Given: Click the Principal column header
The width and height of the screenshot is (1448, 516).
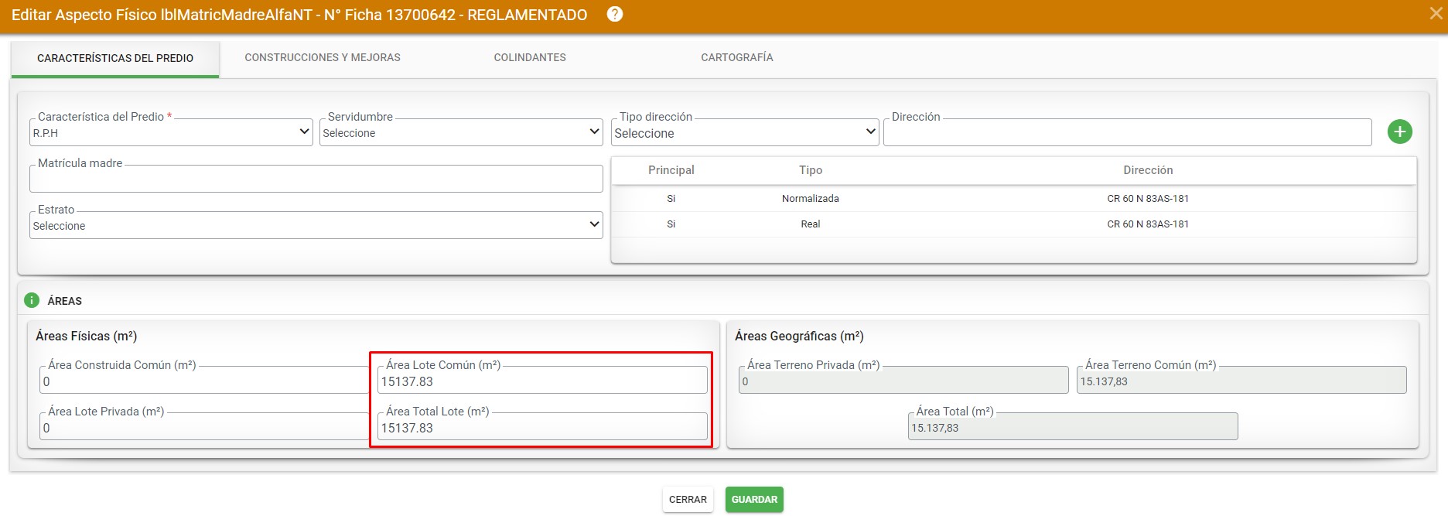Looking at the screenshot, I should click(671, 170).
